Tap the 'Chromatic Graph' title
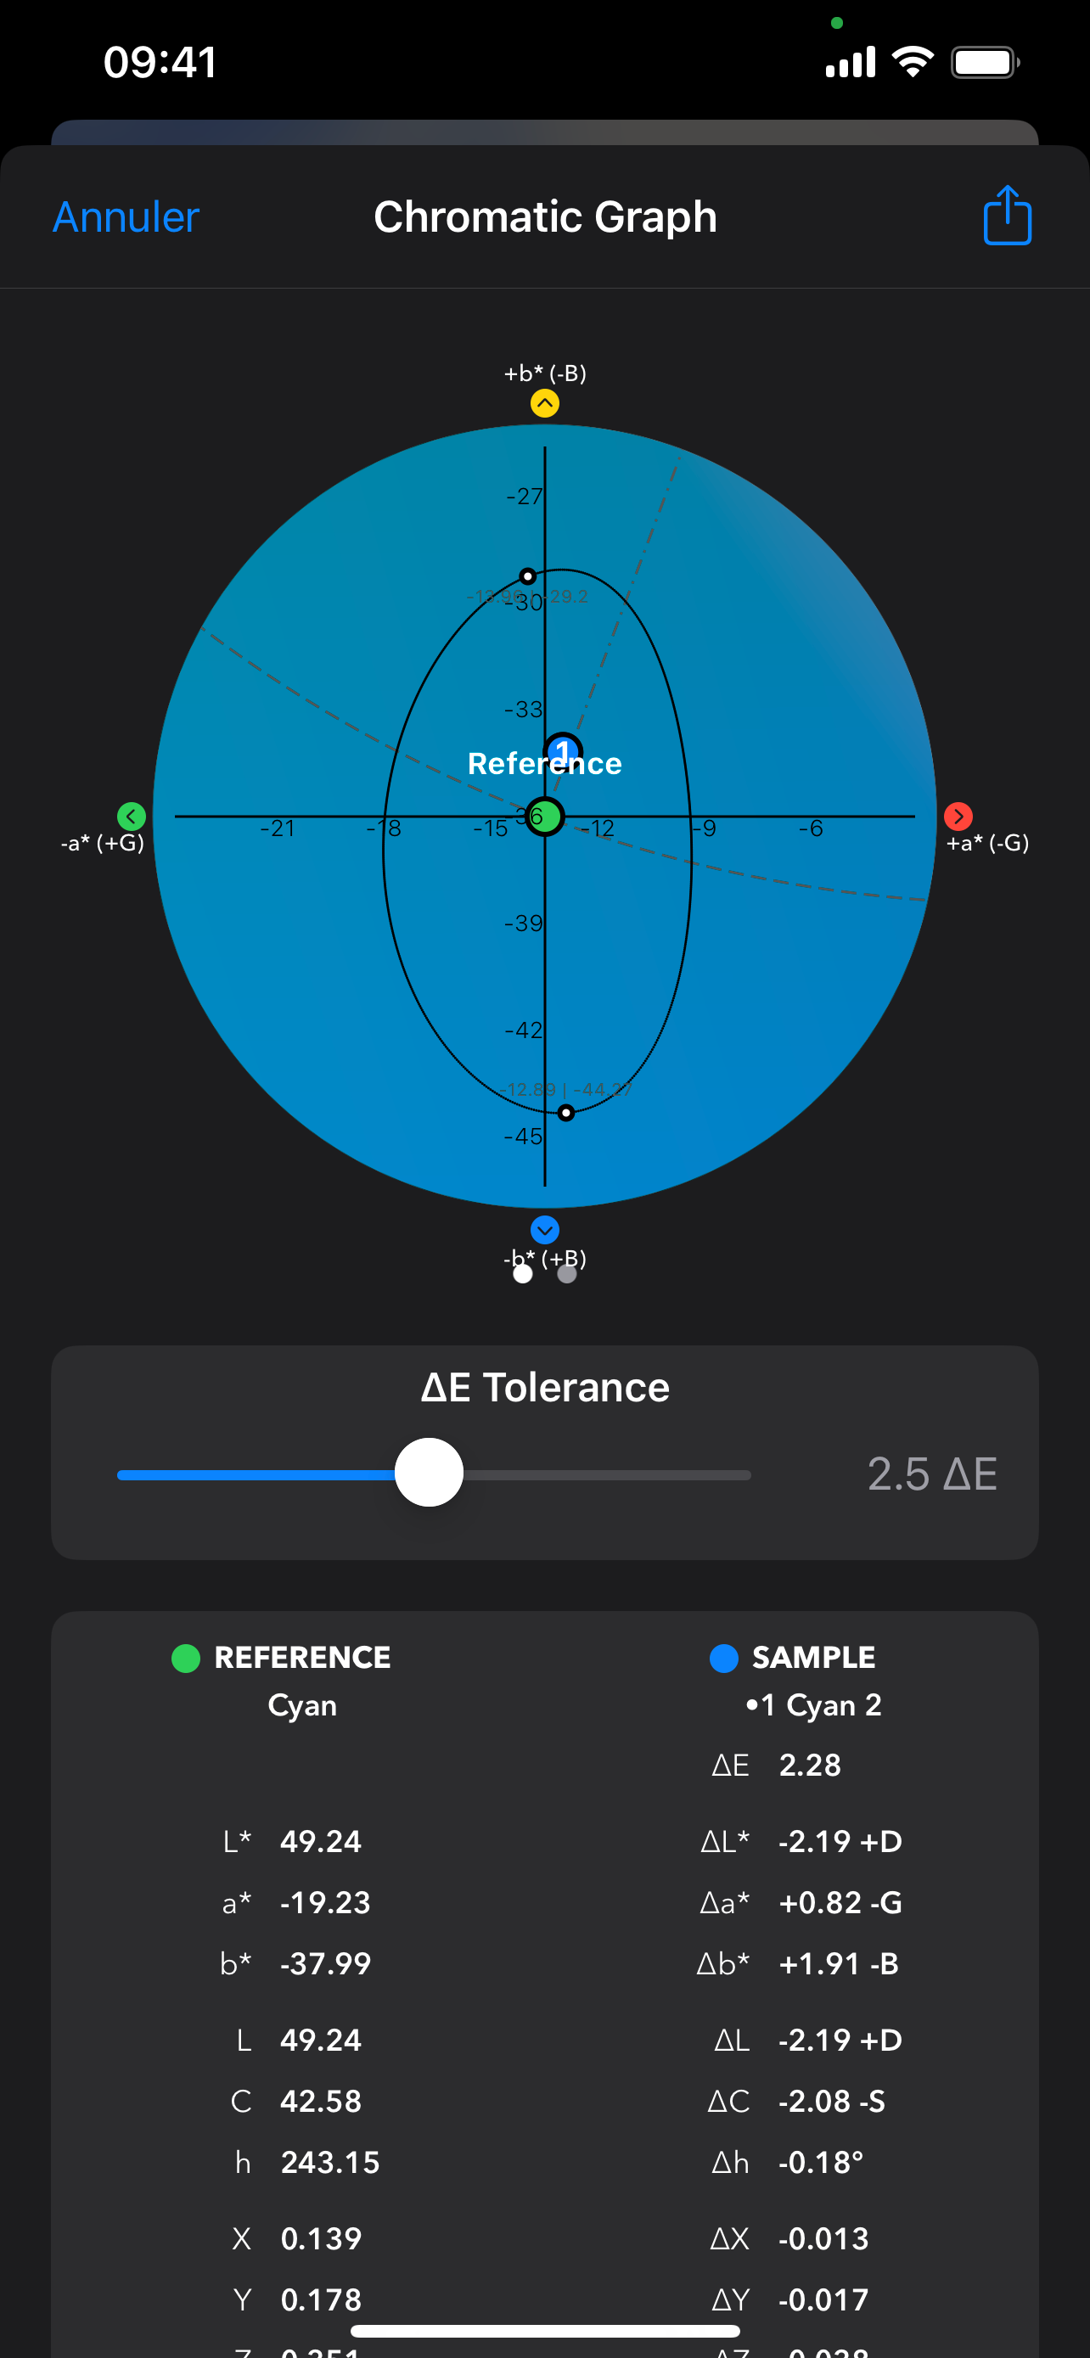Screen dimensions: 1090x2358 (544, 217)
